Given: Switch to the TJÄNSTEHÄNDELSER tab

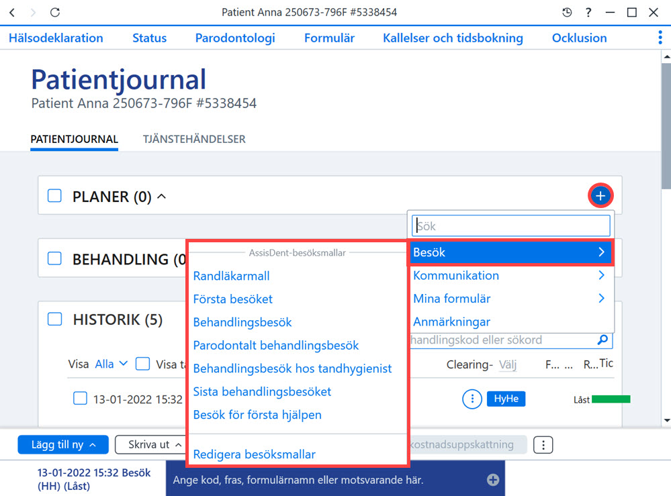Looking at the screenshot, I should pos(194,139).
